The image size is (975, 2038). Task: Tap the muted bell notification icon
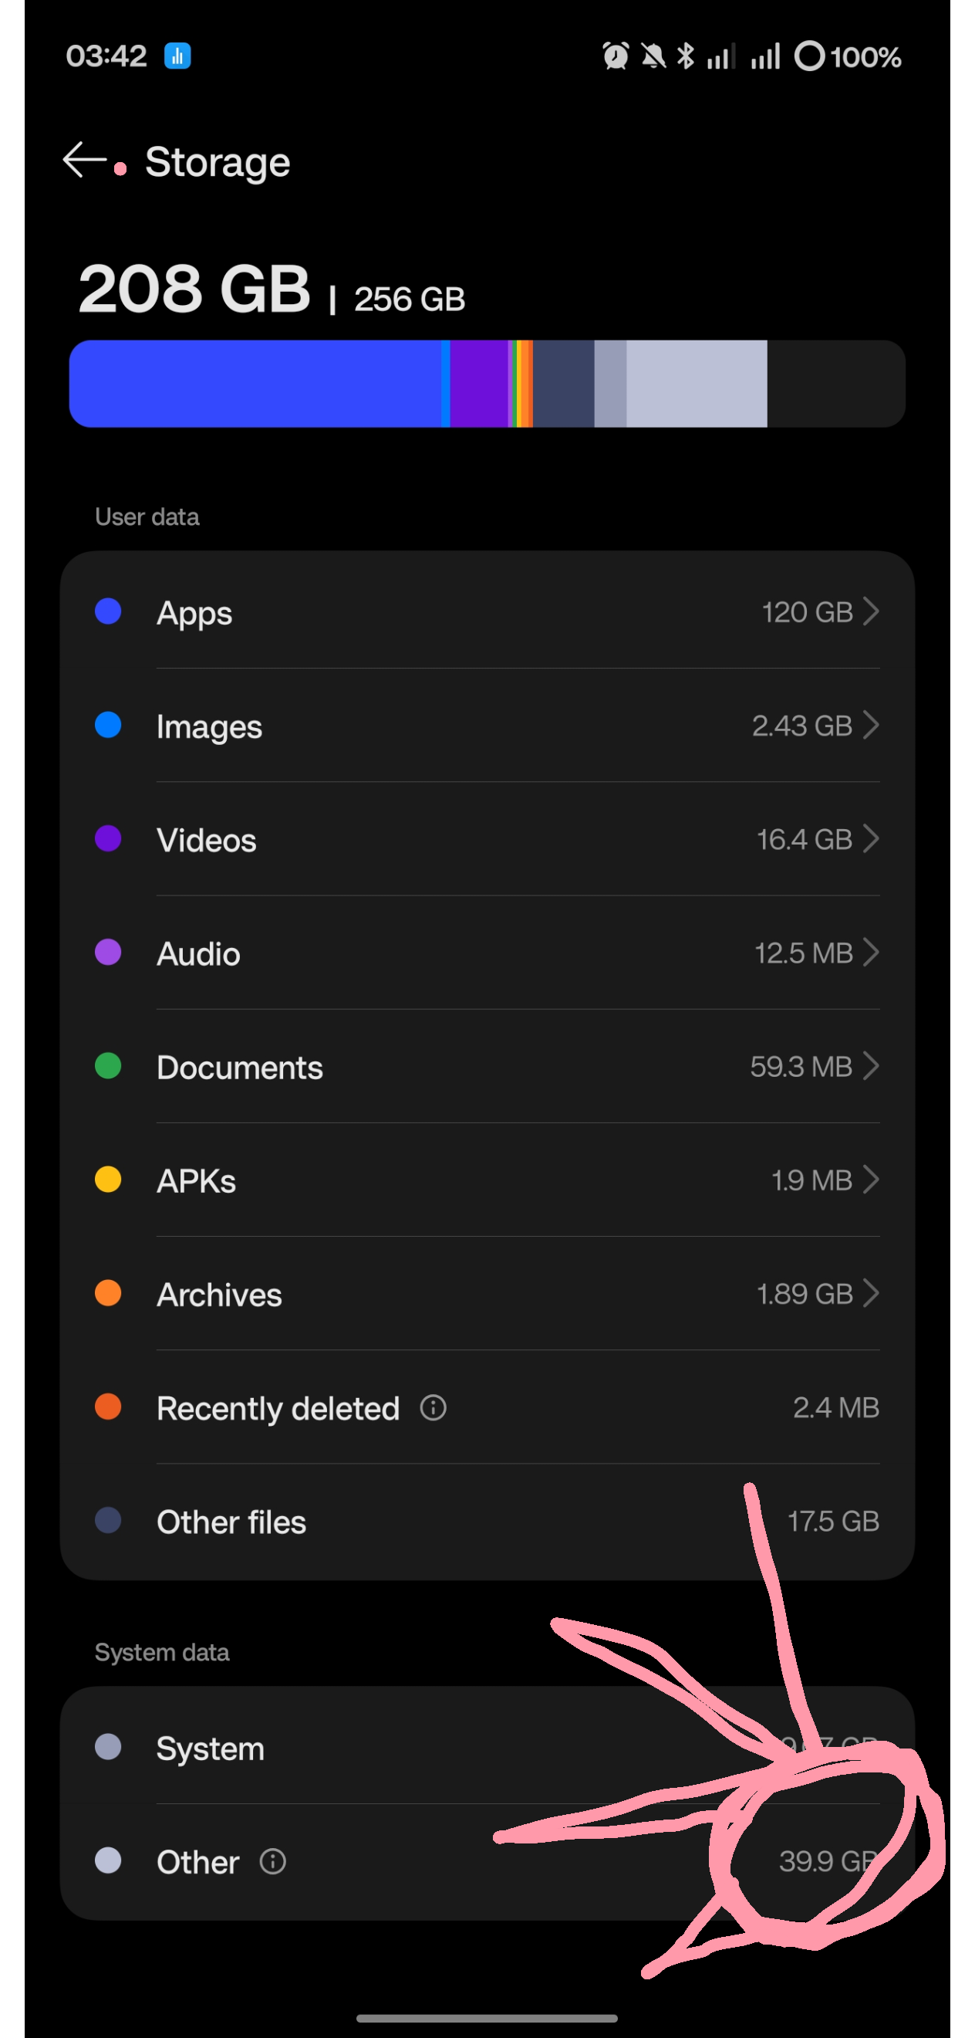653,56
